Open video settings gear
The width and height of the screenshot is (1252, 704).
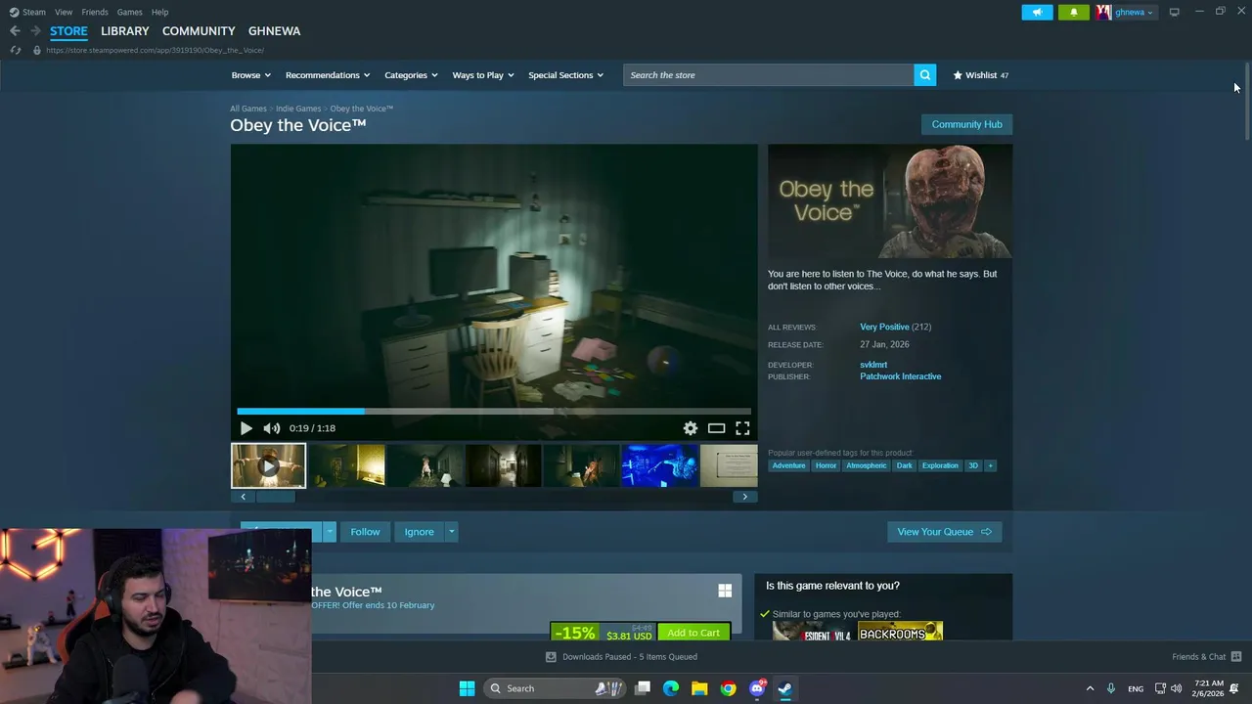[x=691, y=428]
